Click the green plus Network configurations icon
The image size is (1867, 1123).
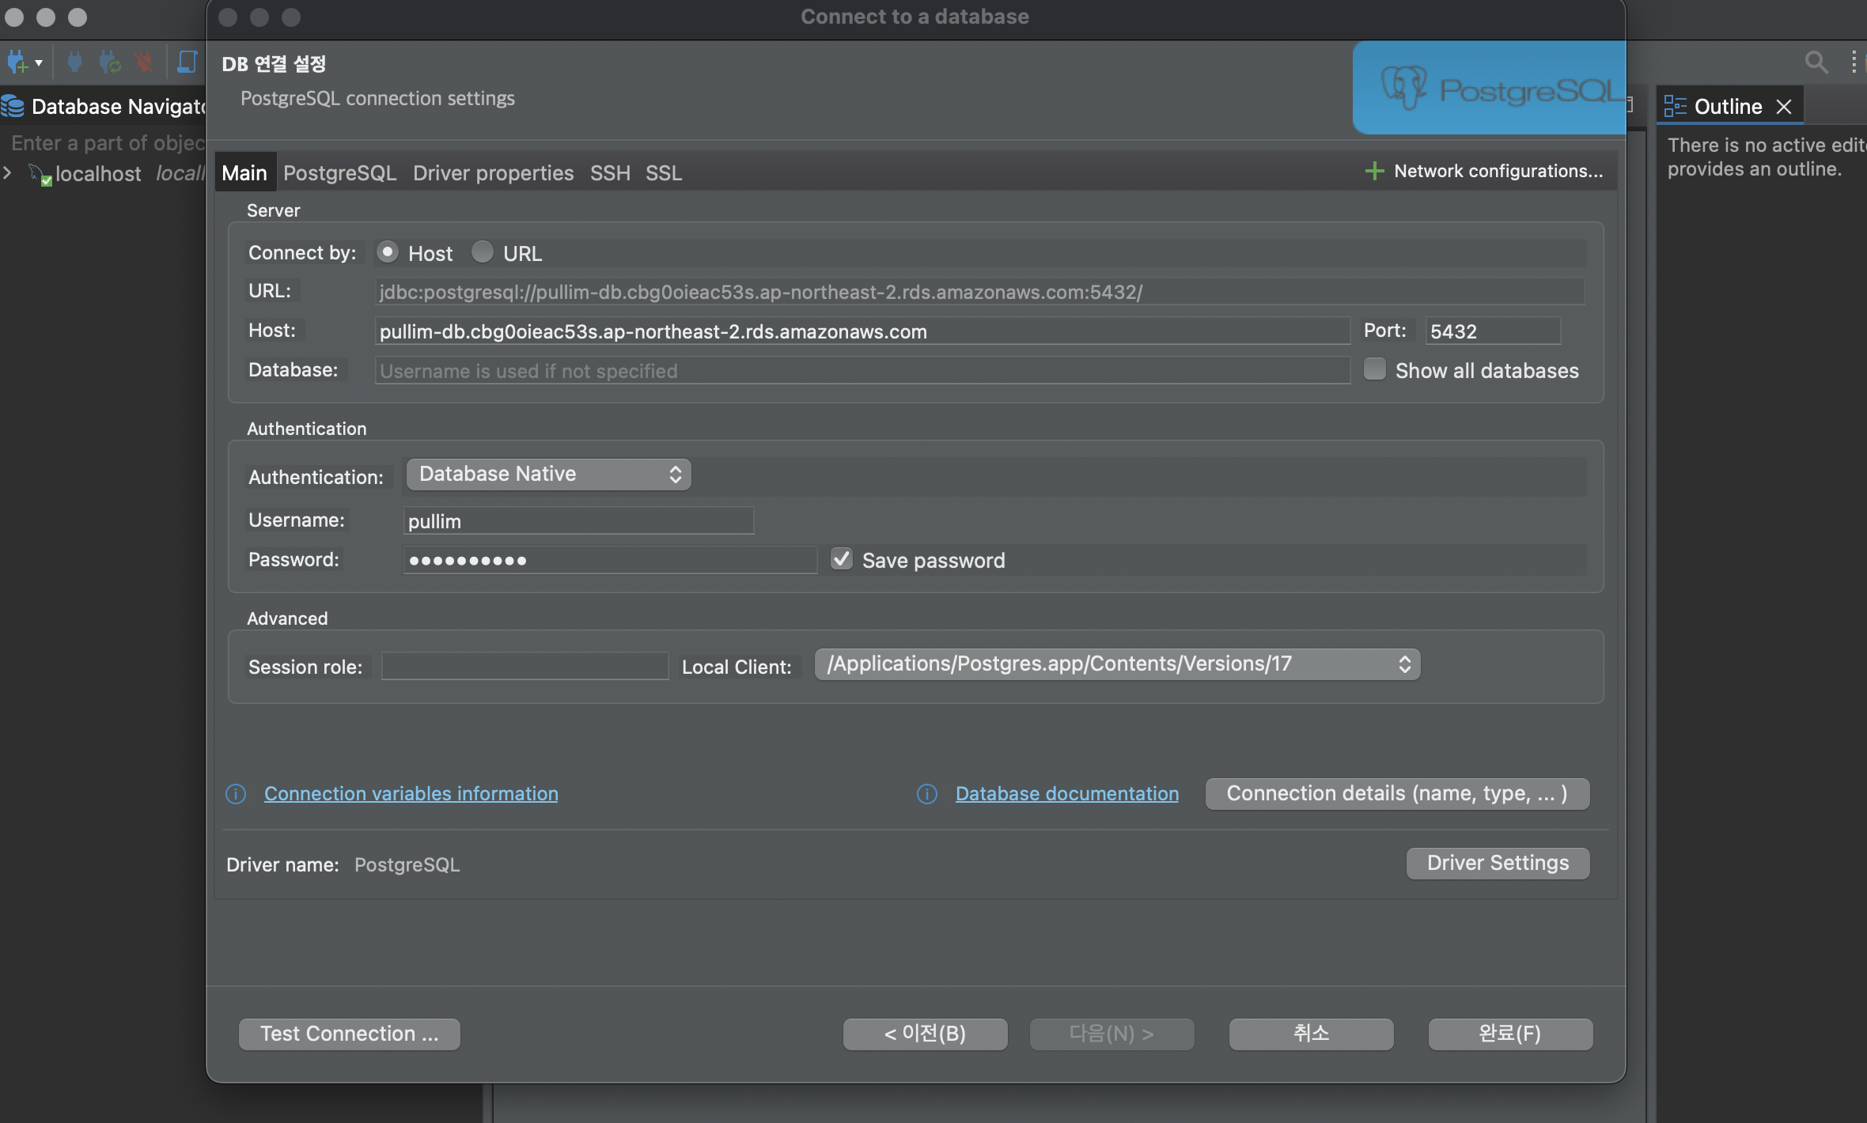1374,171
